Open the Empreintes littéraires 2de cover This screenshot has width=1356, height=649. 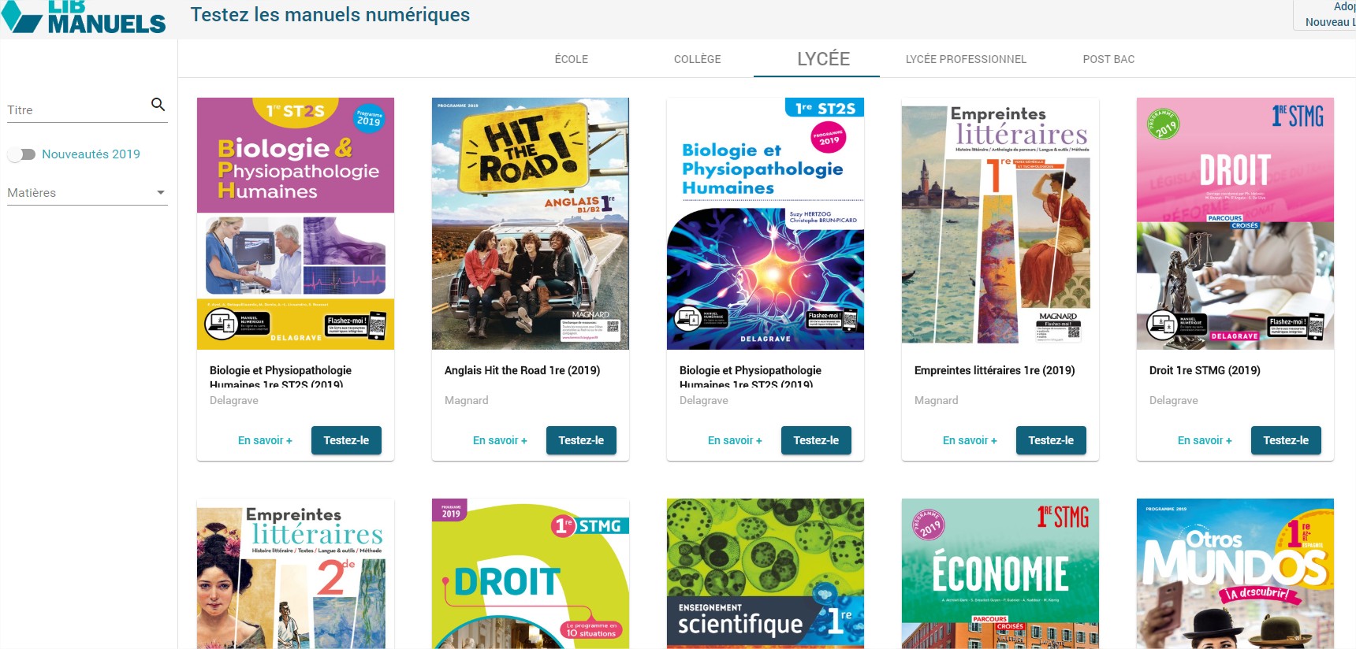(296, 573)
